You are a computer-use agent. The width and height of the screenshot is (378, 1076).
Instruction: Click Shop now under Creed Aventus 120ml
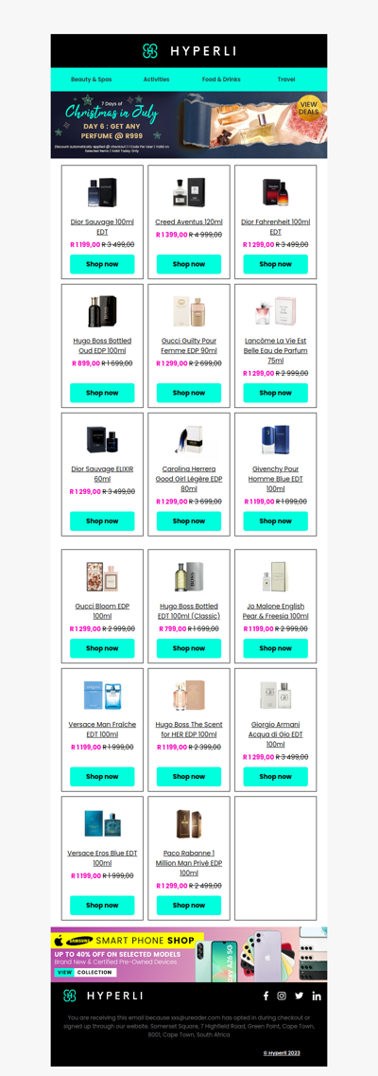pyautogui.click(x=189, y=264)
